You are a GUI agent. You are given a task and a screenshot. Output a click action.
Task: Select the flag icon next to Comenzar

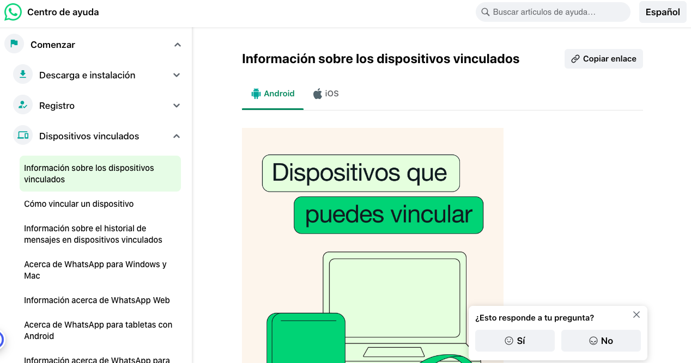(14, 44)
